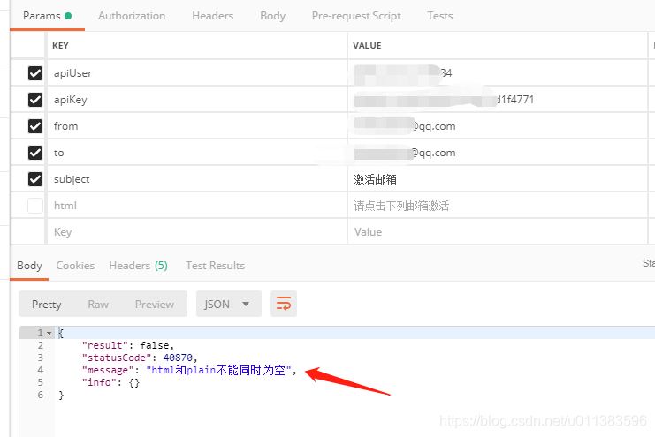Click the empty Value placeholder field
The image size is (655, 437).
tap(498, 232)
